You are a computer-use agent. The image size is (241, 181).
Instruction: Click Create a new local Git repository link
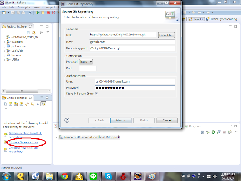[23, 150]
